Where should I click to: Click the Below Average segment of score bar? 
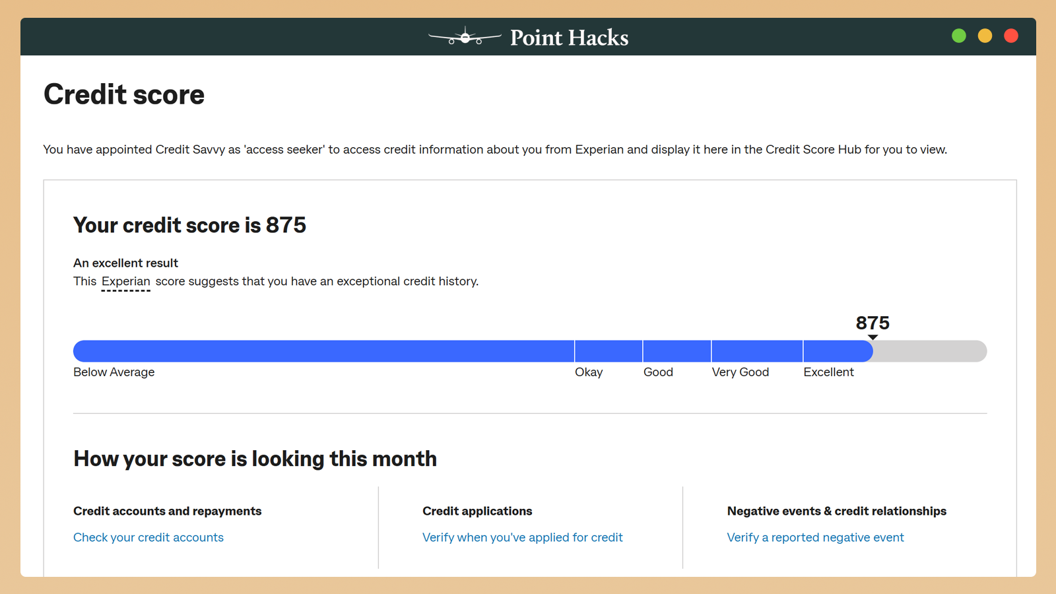click(323, 351)
